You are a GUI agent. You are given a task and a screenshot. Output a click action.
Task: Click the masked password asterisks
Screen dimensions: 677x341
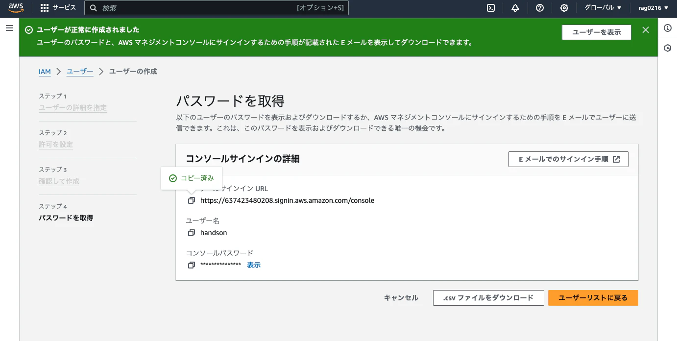click(x=220, y=265)
